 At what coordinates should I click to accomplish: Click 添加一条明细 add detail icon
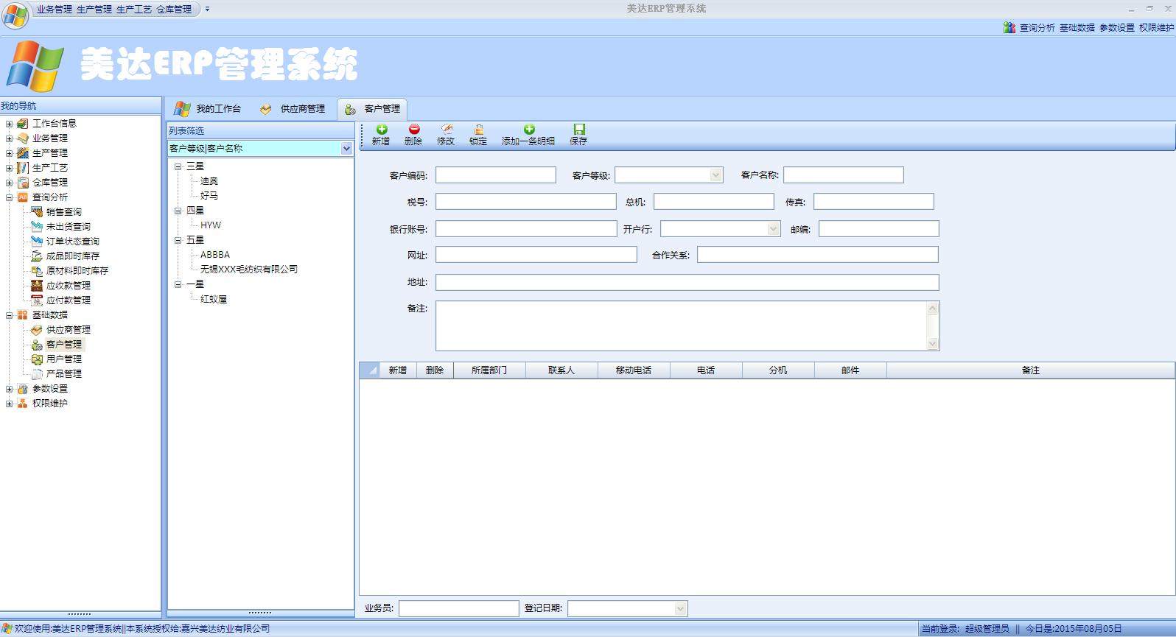528,135
